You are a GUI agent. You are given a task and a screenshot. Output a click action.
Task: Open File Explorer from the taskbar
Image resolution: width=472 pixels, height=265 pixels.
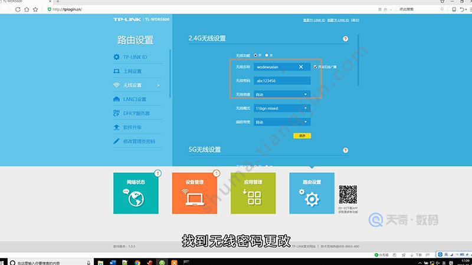(100, 263)
